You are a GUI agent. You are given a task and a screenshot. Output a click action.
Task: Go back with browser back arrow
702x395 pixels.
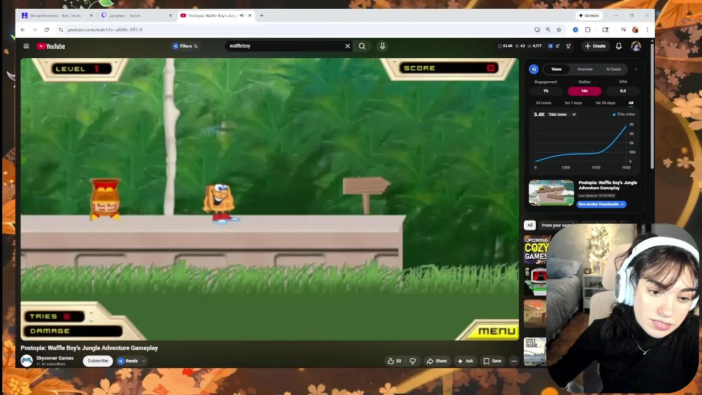point(22,30)
